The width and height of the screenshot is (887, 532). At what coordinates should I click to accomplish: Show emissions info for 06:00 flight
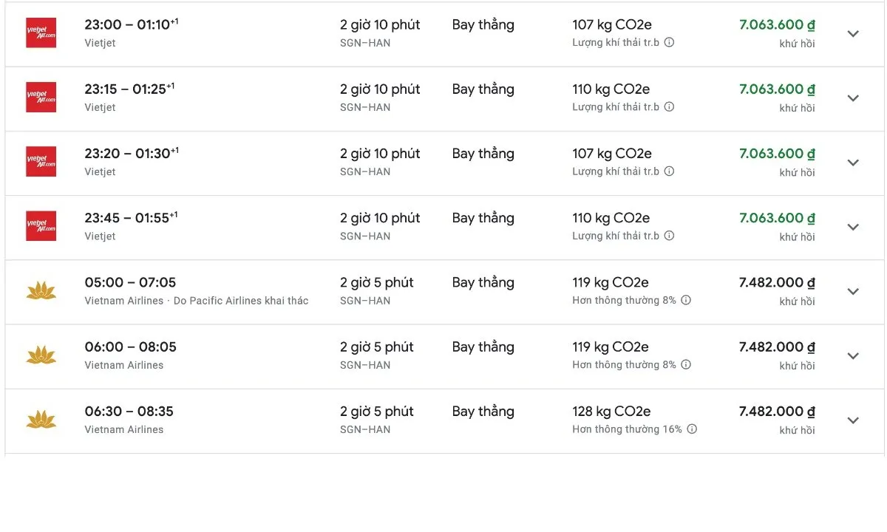coord(686,365)
